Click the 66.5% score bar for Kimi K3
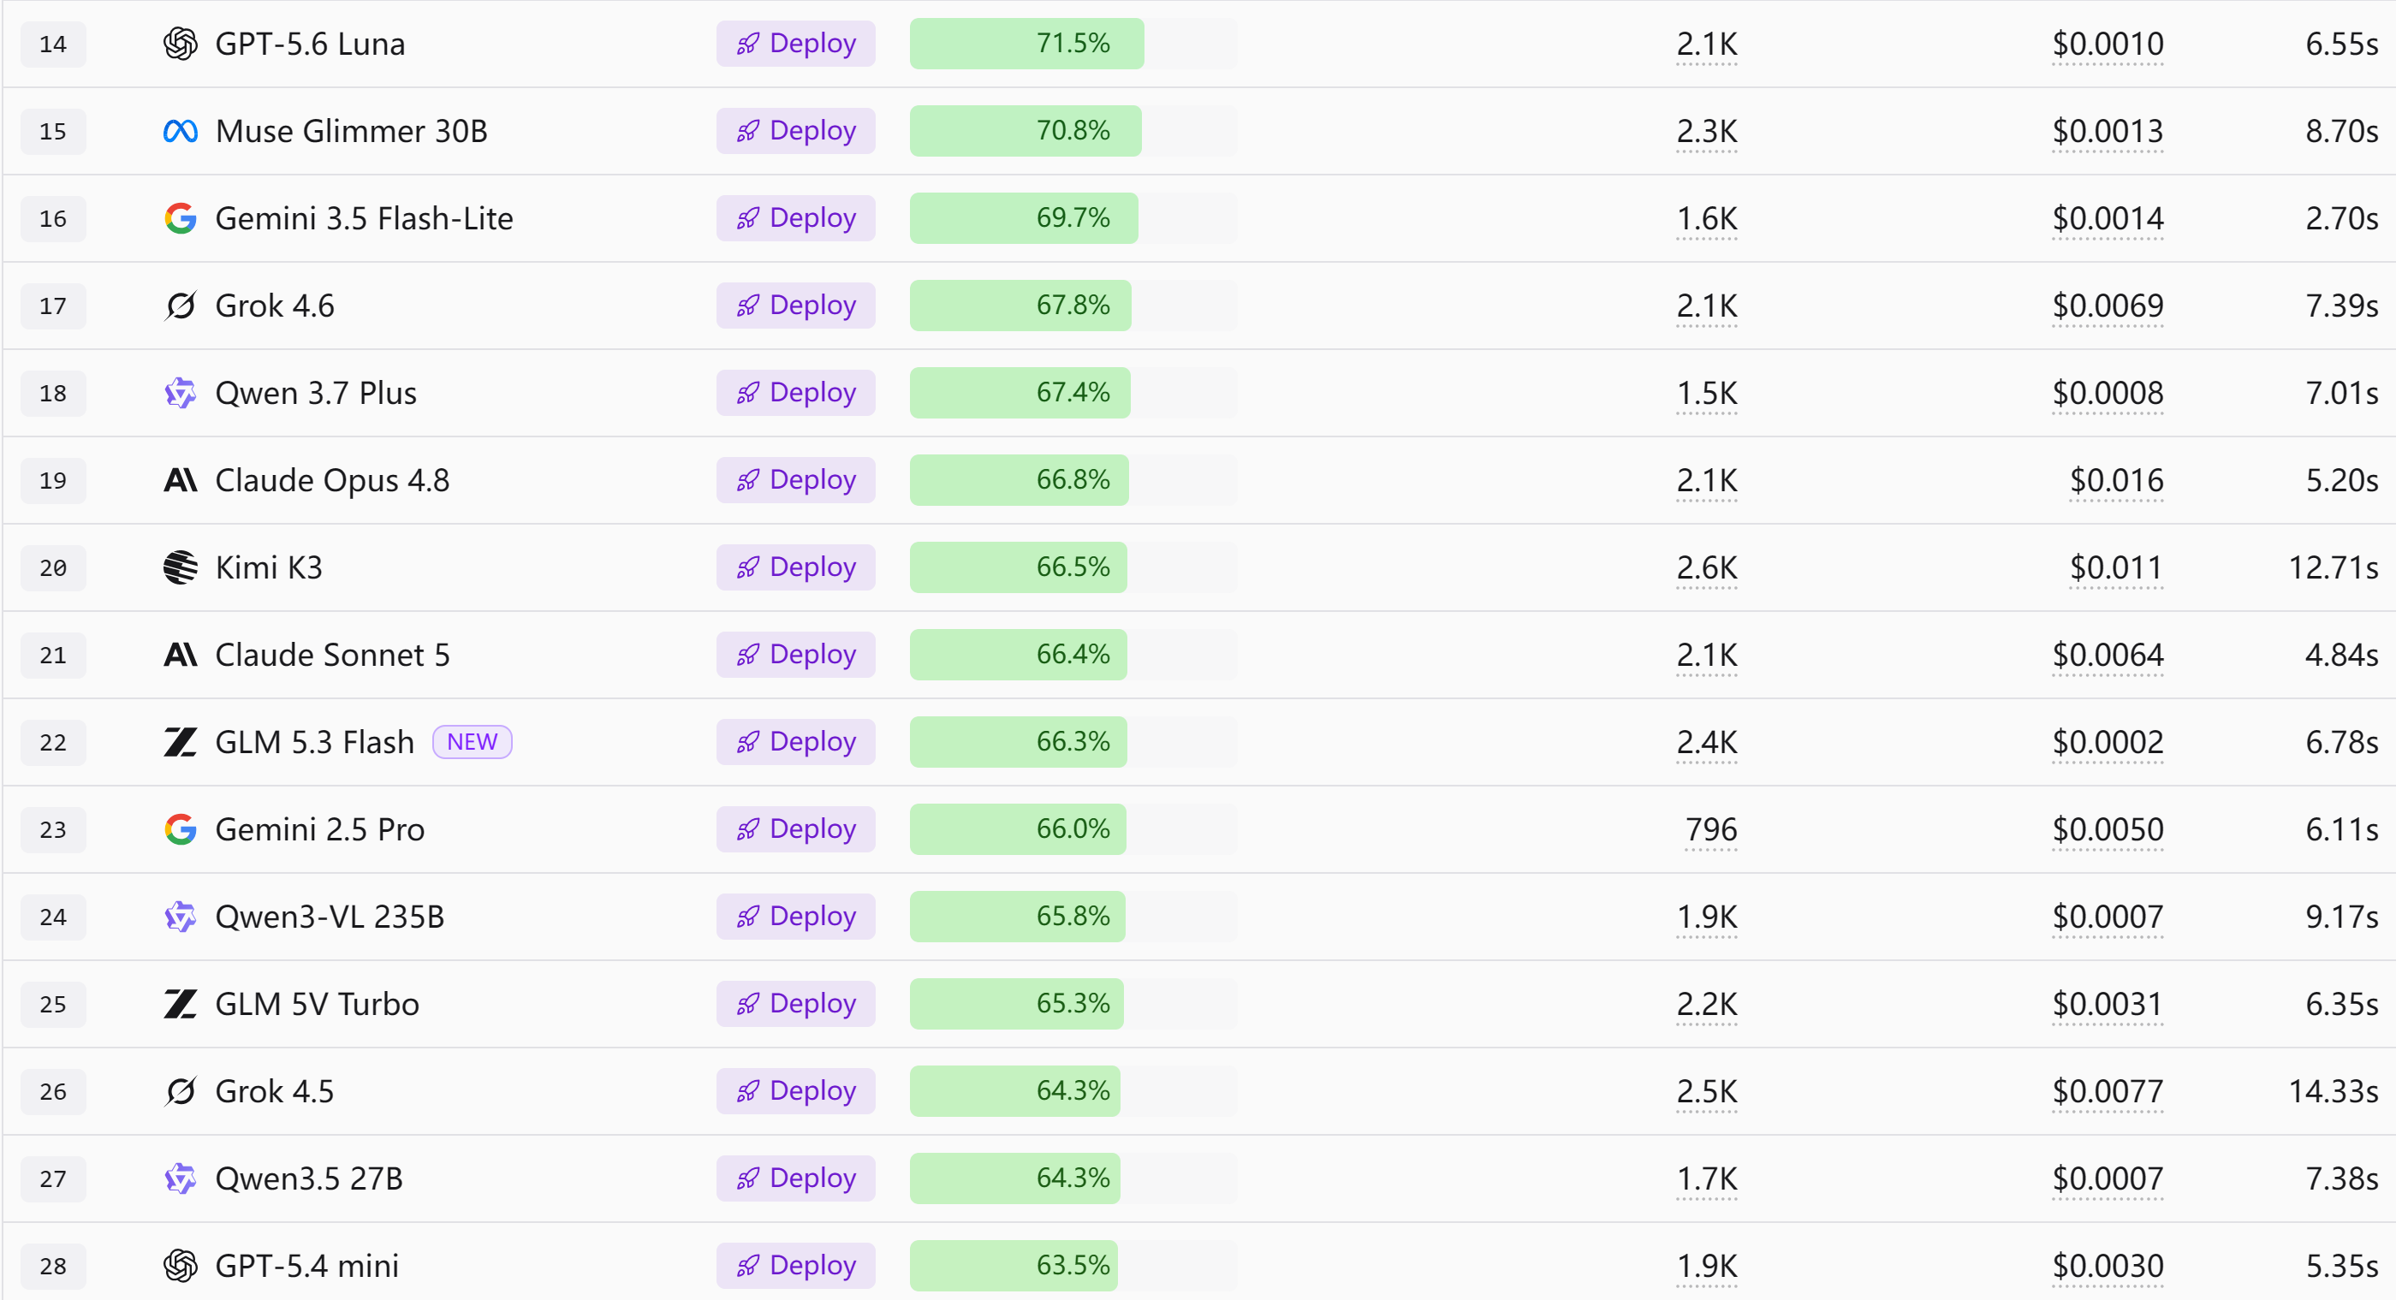Image resolution: width=2396 pixels, height=1300 pixels. (1073, 567)
